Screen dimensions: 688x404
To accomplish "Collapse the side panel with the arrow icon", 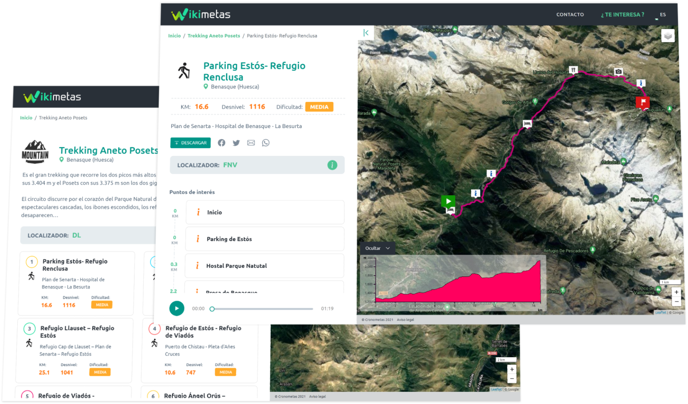I will click(366, 33).
